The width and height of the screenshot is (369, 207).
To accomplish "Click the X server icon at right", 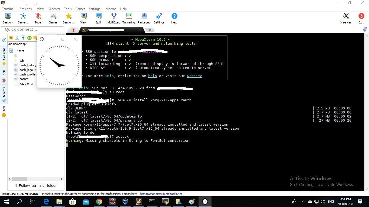I will (346, 18).
